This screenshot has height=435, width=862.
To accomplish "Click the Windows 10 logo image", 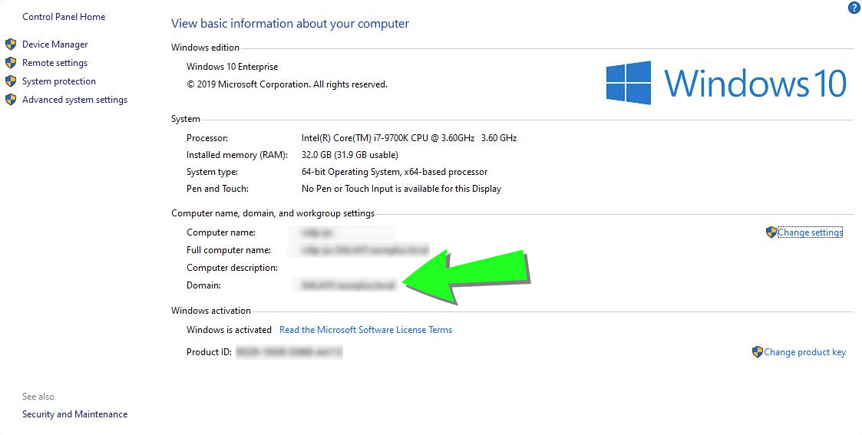I will (x=726, y=83).
